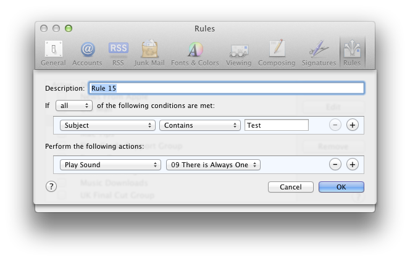Open the General preferences pane
The width and height of the screenshot is (410, 261).
53,53
